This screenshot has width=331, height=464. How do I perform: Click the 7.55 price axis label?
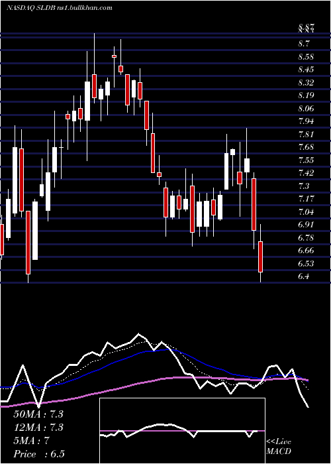click(306, 160)
